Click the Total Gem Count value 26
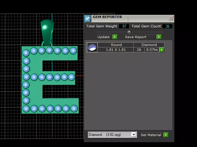Viewport: 197px width, 147px height. pos(167,26)
